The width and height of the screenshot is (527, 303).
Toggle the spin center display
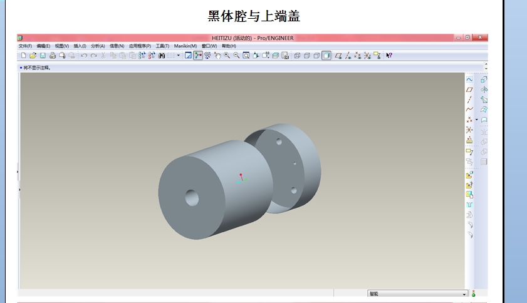[x=198, y=56]
